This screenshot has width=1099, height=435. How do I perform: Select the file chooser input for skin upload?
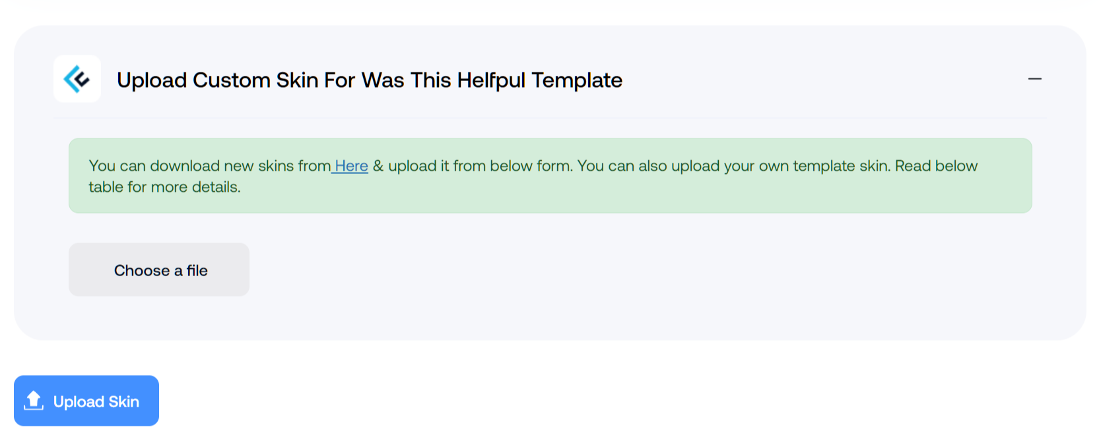tap(159, 270)
